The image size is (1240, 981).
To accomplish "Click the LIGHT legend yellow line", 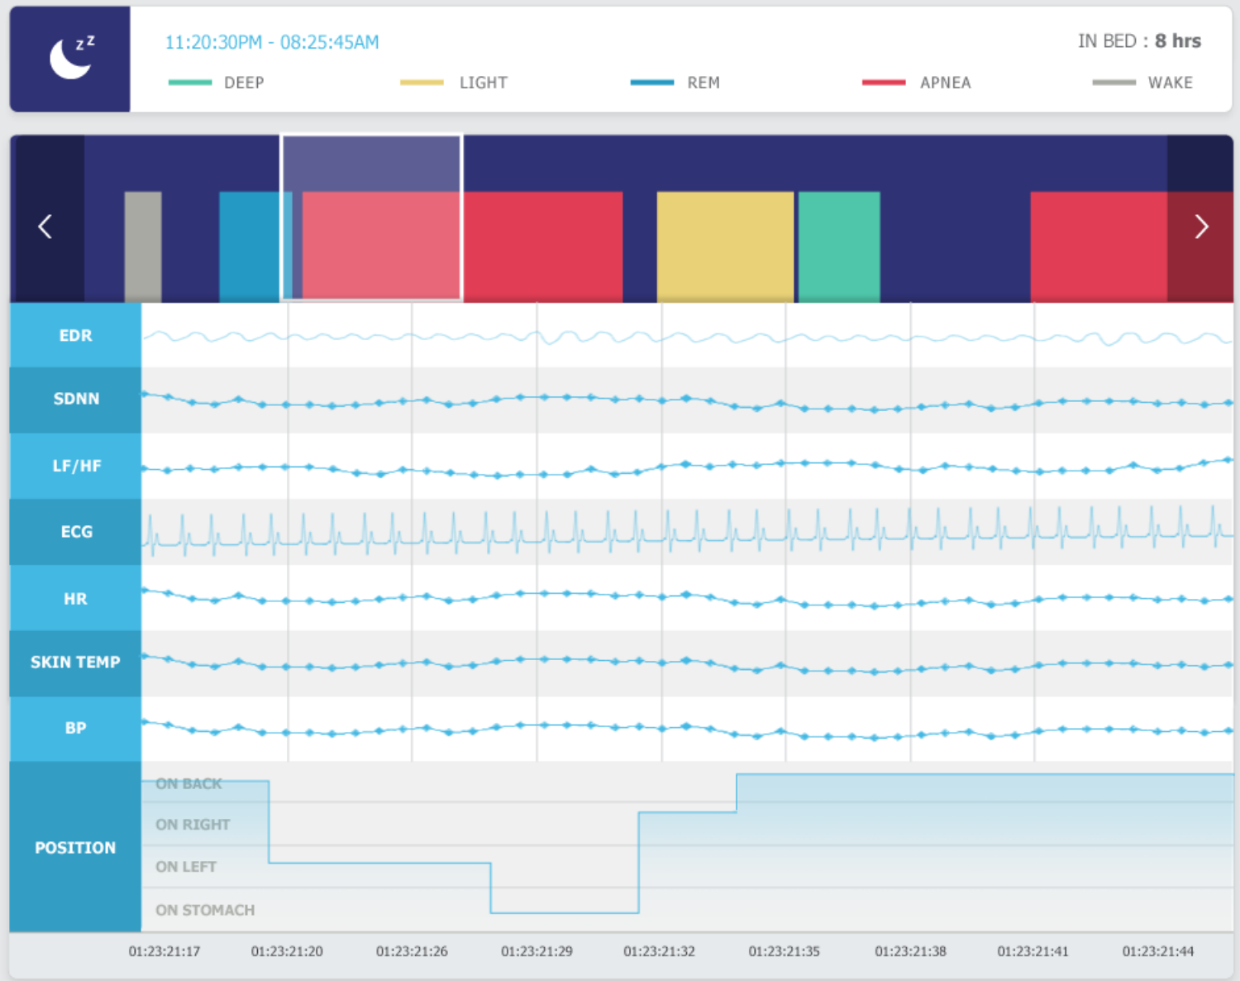I will click(x=422, y=83).
